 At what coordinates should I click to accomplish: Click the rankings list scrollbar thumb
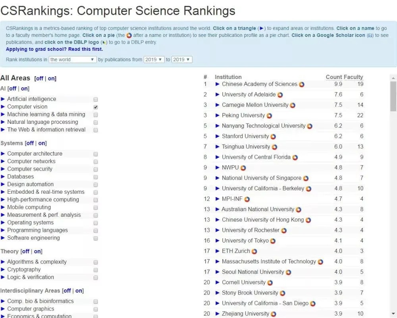393,96
